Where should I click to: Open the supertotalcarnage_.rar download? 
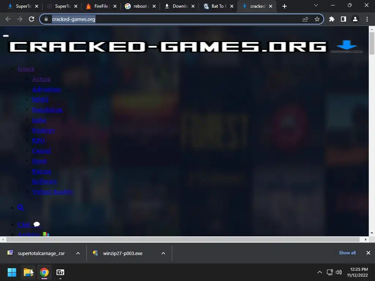(x=41, y=253)
